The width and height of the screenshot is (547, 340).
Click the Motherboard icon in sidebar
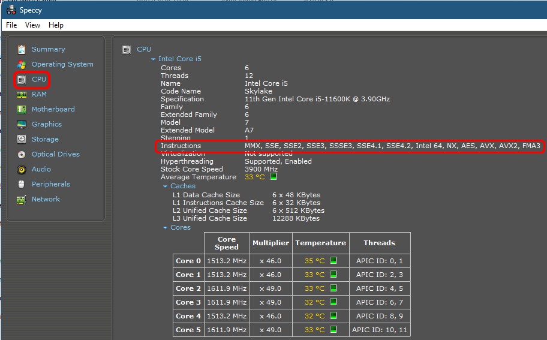tap(22, 110)
